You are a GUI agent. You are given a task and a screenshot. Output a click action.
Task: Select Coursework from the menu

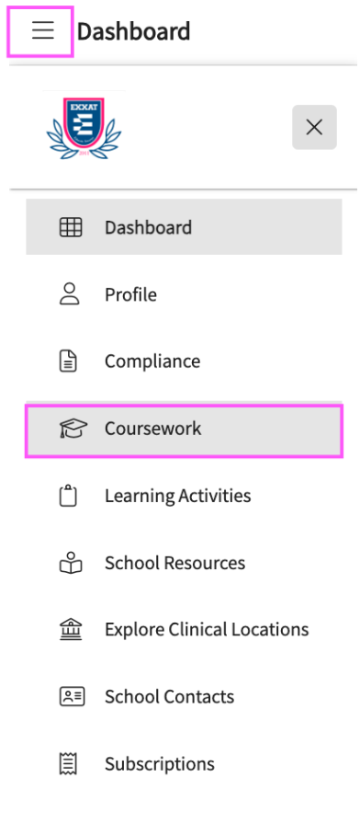point(185,429)
